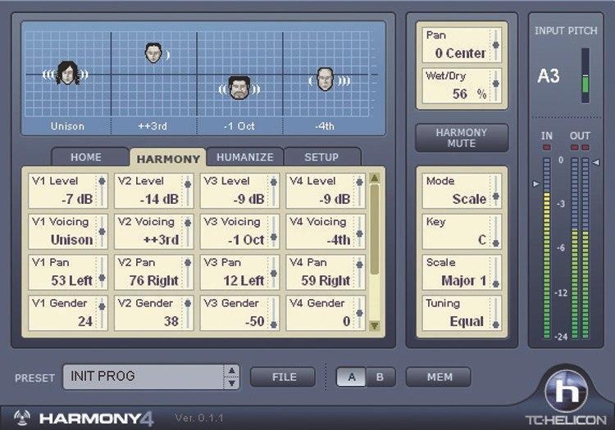This screenshot has height=430, width=615.
Task: Switch to the Humanize tab
Action: click(244, 157)
